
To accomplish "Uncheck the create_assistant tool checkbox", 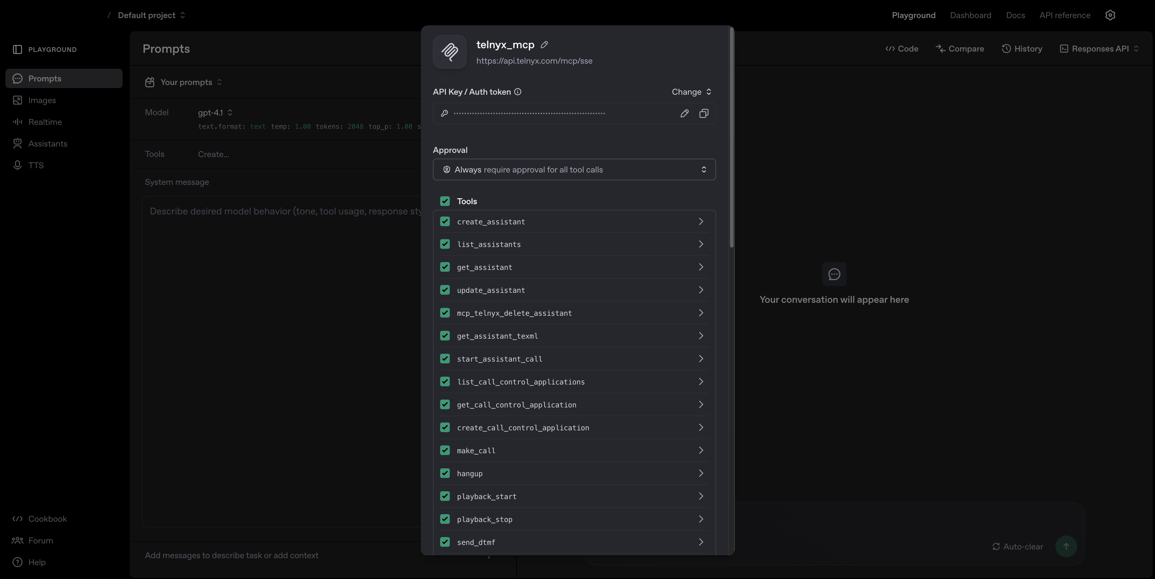I will coord(445,222).
